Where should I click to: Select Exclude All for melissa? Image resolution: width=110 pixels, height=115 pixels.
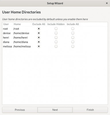click(x=39, y=46)
